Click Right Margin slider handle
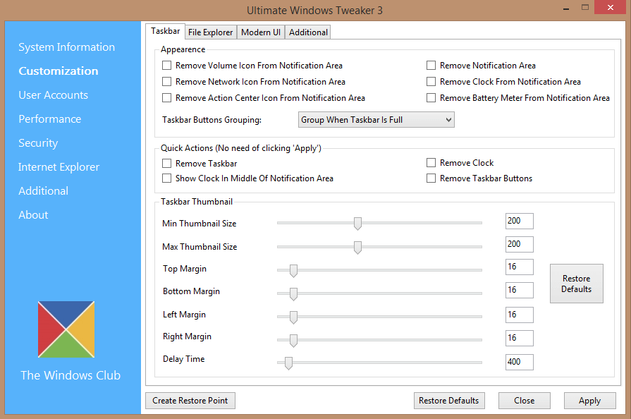This screenshot has height=419, width=631. click(293, 340)
